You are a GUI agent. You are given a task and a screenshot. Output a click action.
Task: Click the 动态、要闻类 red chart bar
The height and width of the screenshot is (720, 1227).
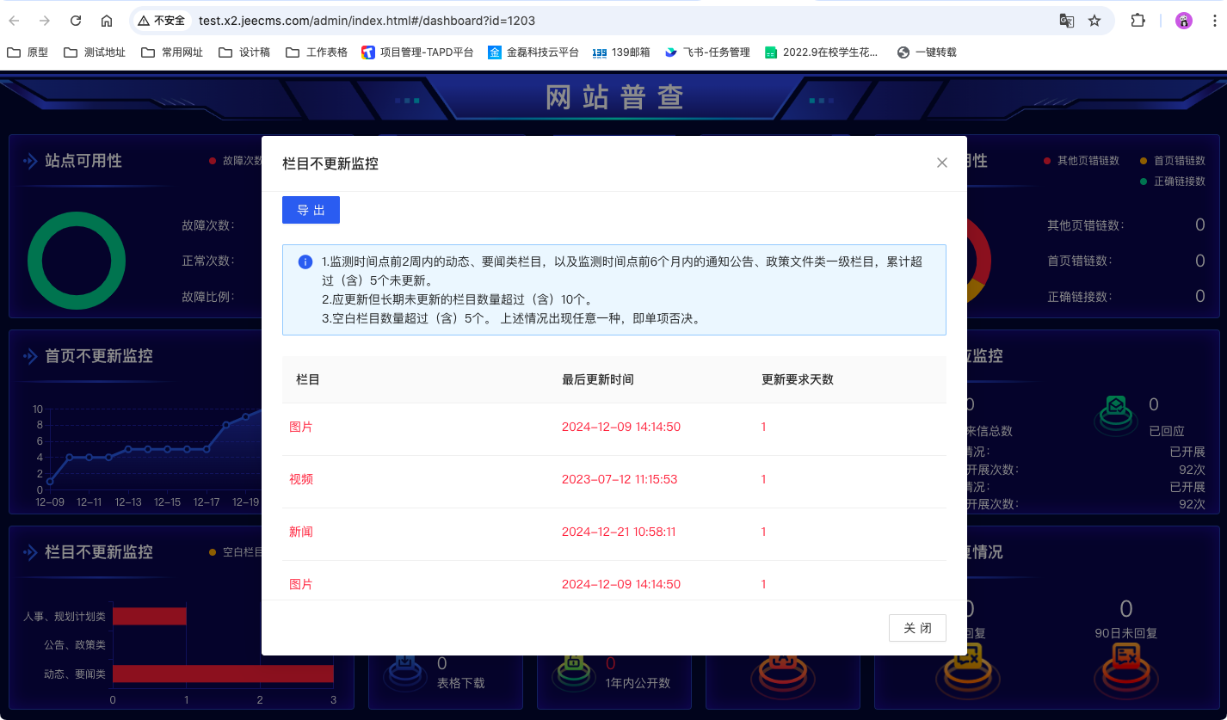click(223, 674)
